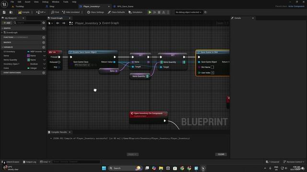Click the icon next to debug object selector
The image size is (307, 172).
point(206,12)
